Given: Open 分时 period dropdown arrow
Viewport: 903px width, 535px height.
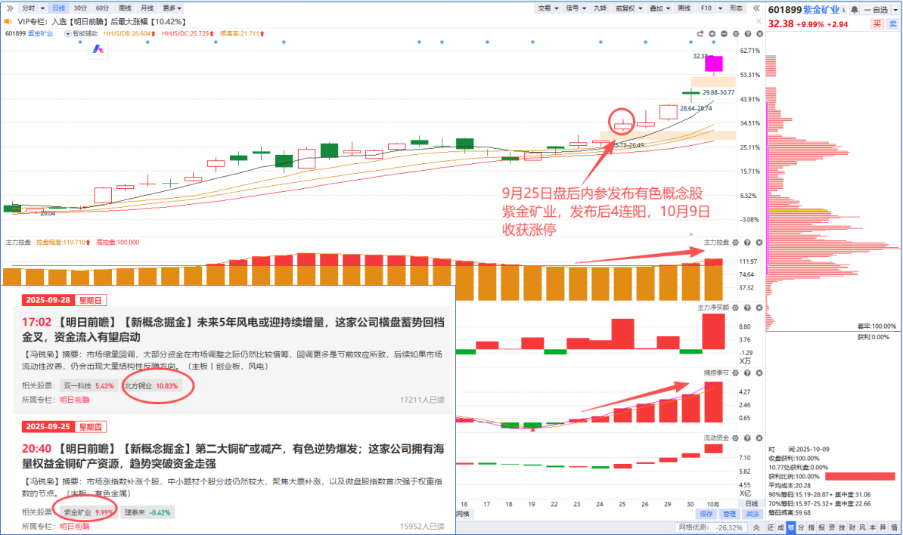Looking at the screenshot, I should point(42,8).
